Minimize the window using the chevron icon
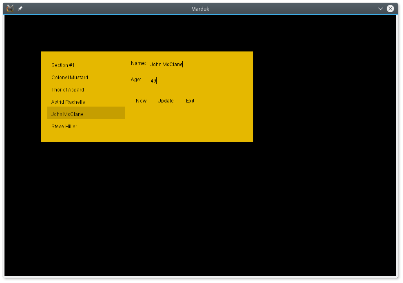Screen dimensions: 403x283 click(x=380, y=9)
